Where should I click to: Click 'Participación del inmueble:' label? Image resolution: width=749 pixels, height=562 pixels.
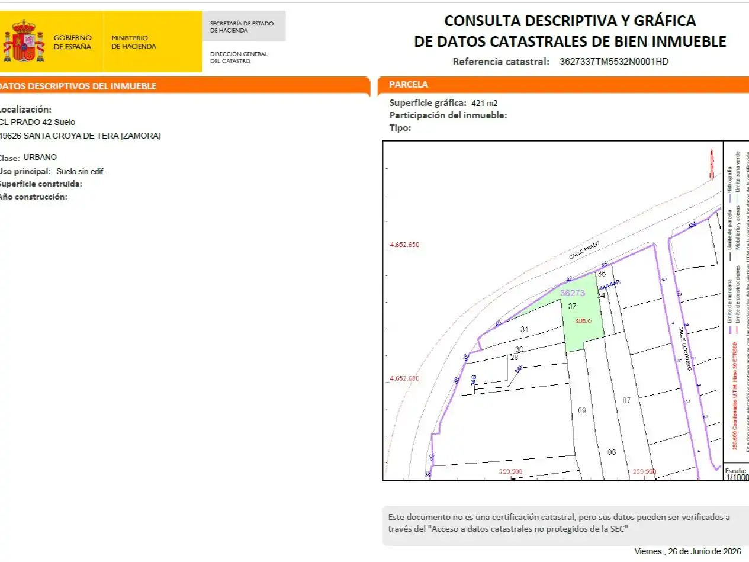coord(448,115)
